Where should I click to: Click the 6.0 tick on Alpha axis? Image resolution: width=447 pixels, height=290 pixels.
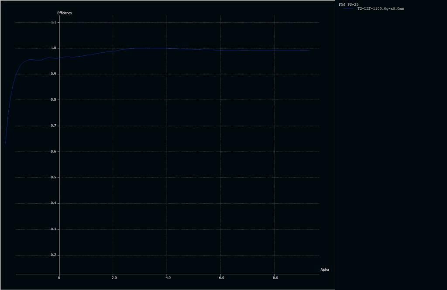tap(221, 278)
